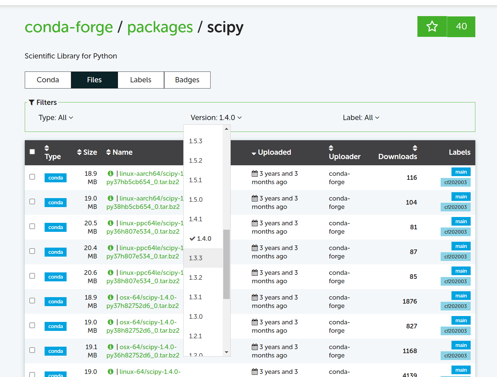Click the info icon for osx-64 py36h82752d6 file

(111, 347)
